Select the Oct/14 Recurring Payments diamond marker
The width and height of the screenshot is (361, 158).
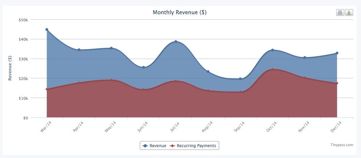[272, 70]
